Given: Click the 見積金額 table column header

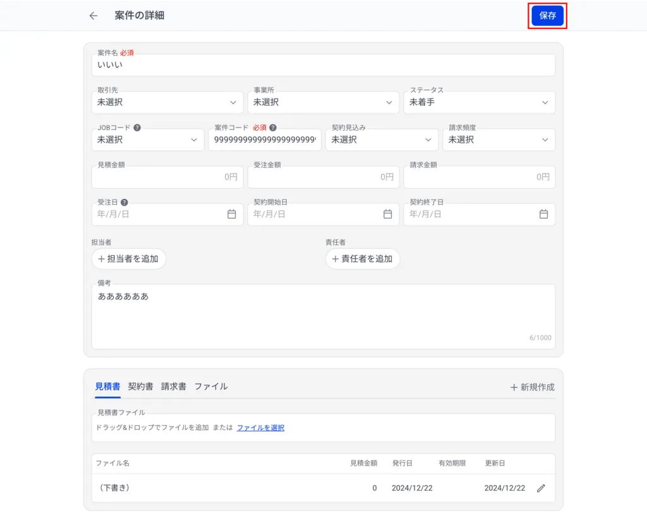Looking at the screenshot, I should pos(363,464).
